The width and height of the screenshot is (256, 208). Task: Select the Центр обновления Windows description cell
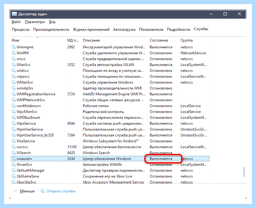click(x=107, y=158)
